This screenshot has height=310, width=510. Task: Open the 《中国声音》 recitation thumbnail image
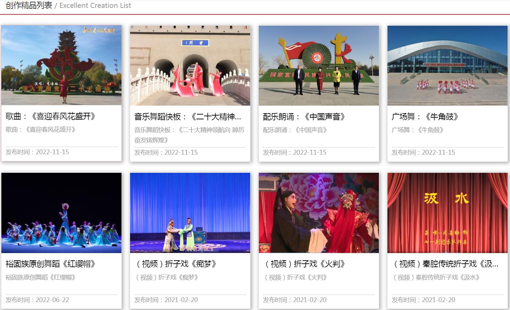click(318, 65)
